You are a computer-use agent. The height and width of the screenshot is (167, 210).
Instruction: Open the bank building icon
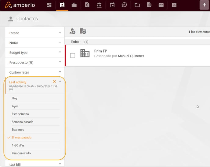(99, 5)
